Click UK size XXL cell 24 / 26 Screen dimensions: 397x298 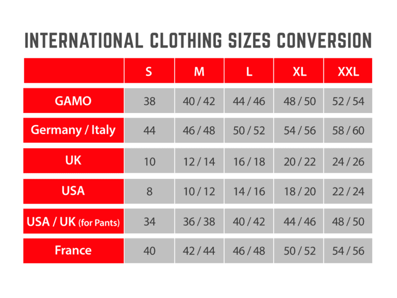[349, 162]
